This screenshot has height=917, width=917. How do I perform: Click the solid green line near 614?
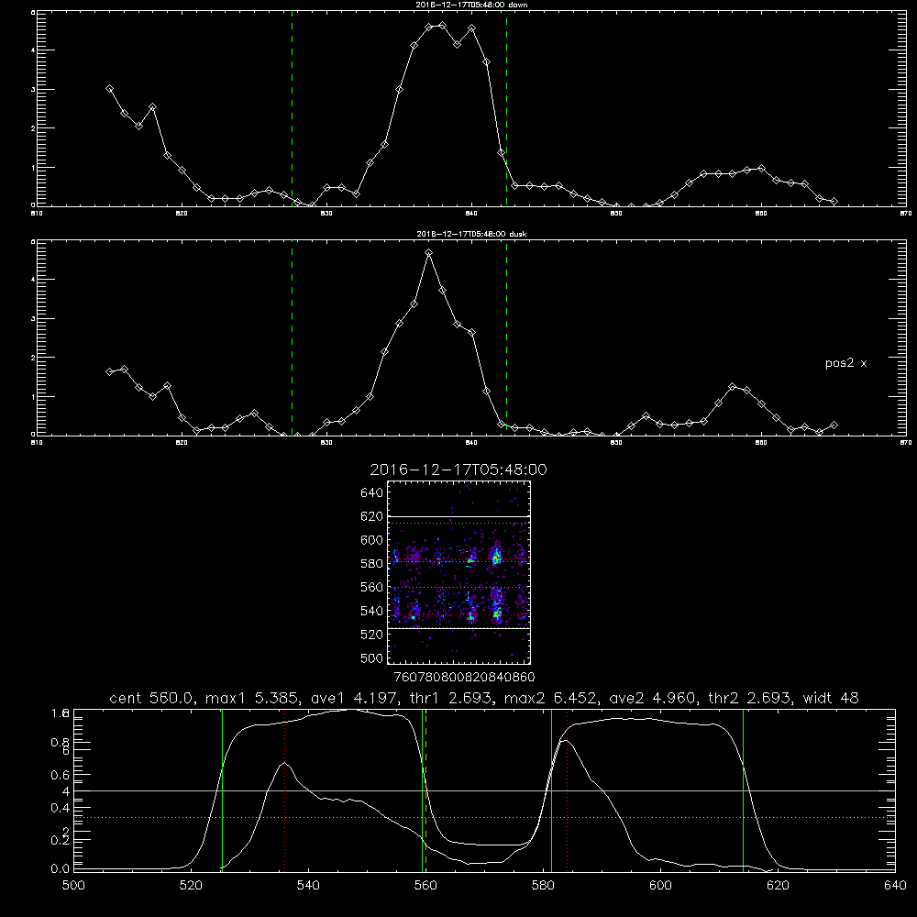click(x=744, y=790)
